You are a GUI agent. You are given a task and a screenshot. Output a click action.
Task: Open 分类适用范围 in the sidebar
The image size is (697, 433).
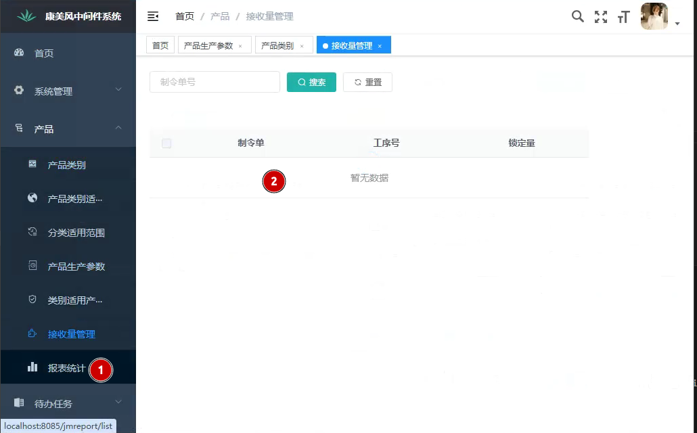coord(76,233)
